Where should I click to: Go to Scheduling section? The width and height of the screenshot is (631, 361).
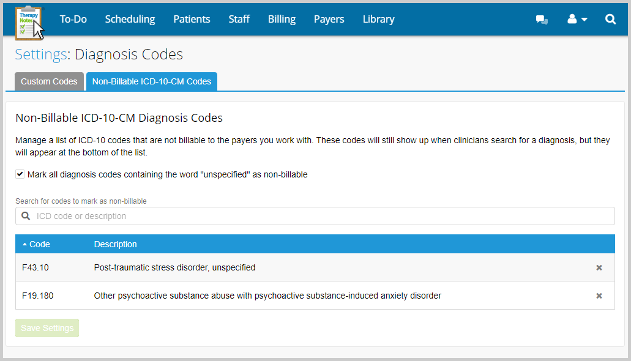point(130,20)
